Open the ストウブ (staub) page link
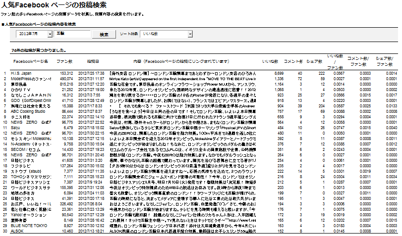This screenshot has height=236, width=402. click(26, 171)
